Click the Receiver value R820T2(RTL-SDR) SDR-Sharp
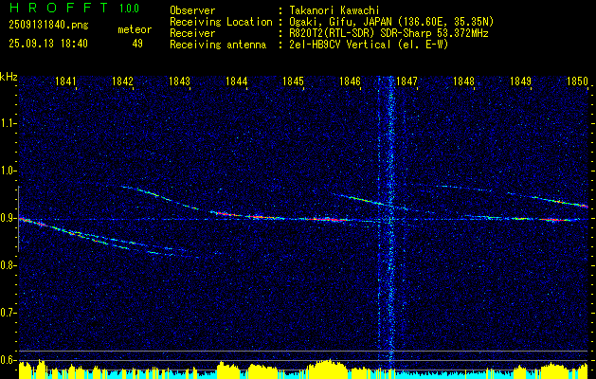Viewport: 596px width, 379px height. [x=360, y=33]
